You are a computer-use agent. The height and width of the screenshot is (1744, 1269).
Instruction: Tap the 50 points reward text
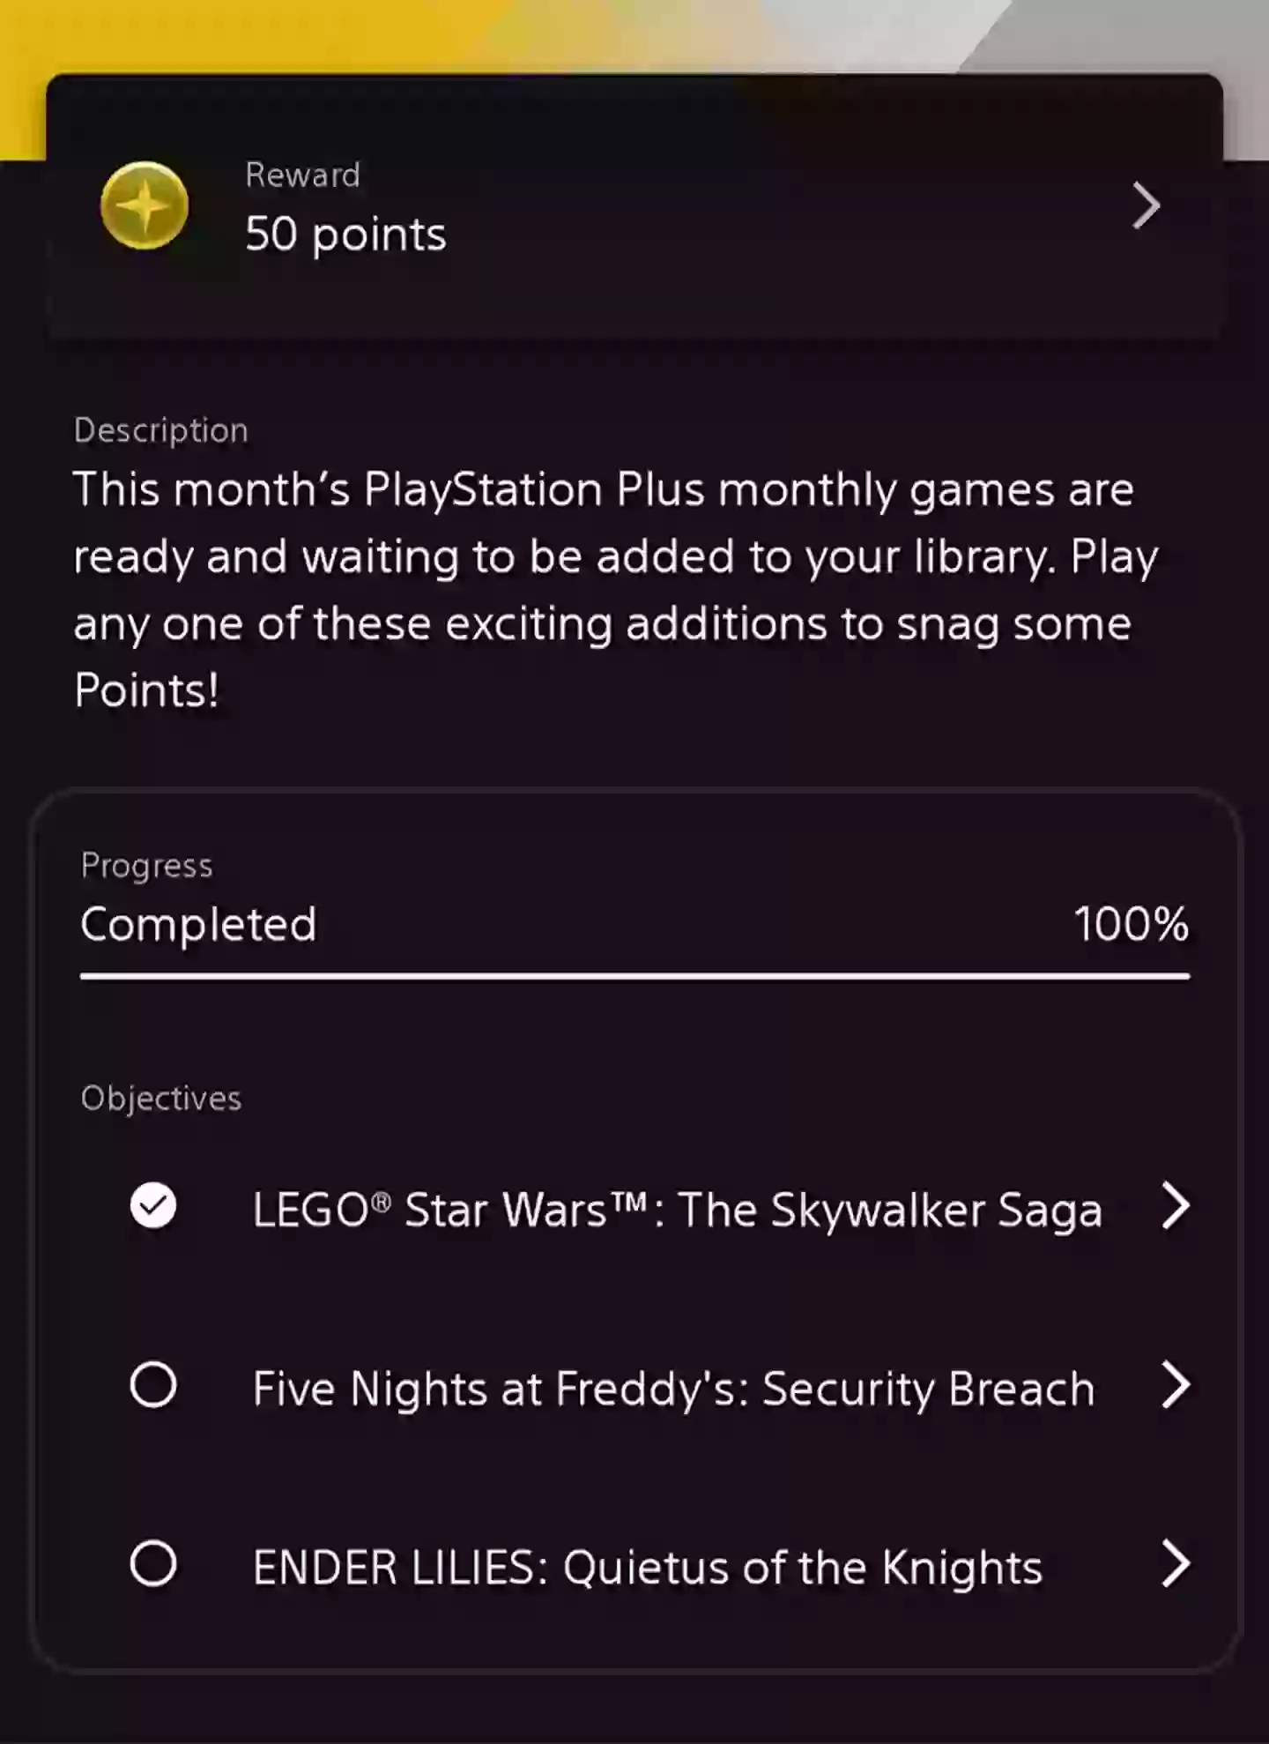(x=345, y=235)
